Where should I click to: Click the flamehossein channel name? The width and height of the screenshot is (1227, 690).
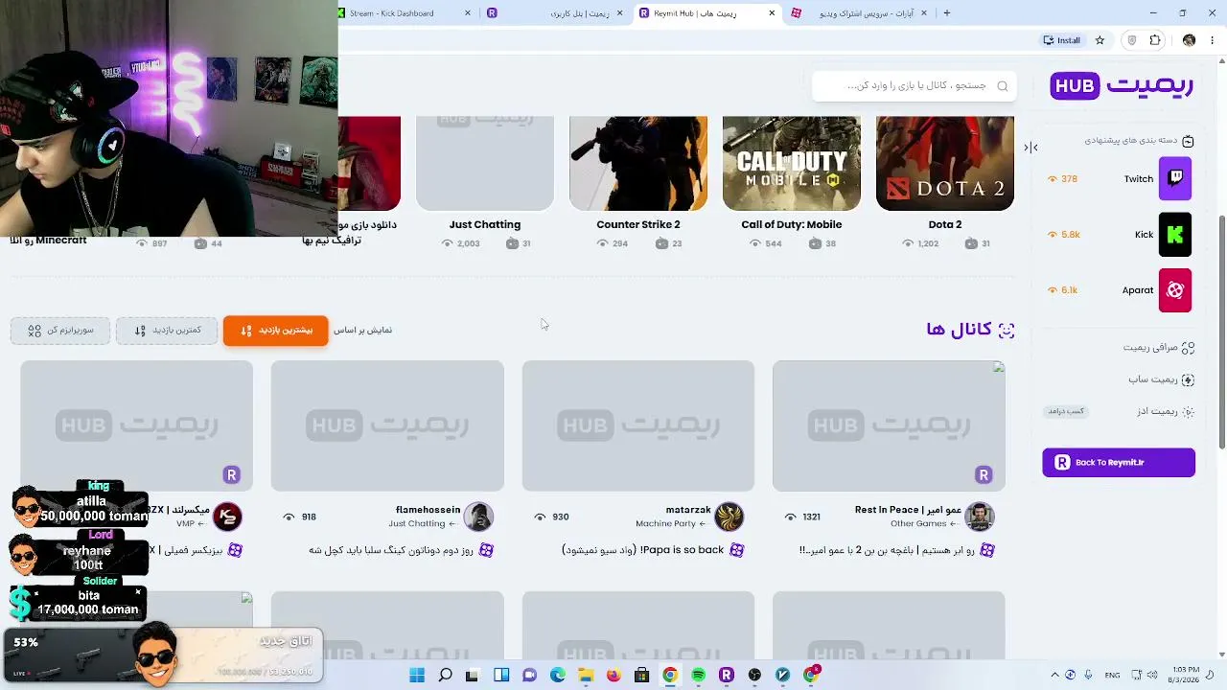[x=428, y=510]
